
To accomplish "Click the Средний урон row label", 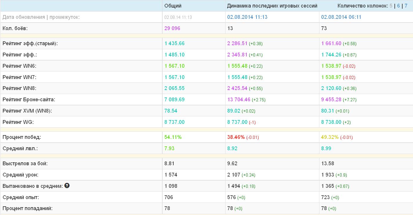I will 20,175.
